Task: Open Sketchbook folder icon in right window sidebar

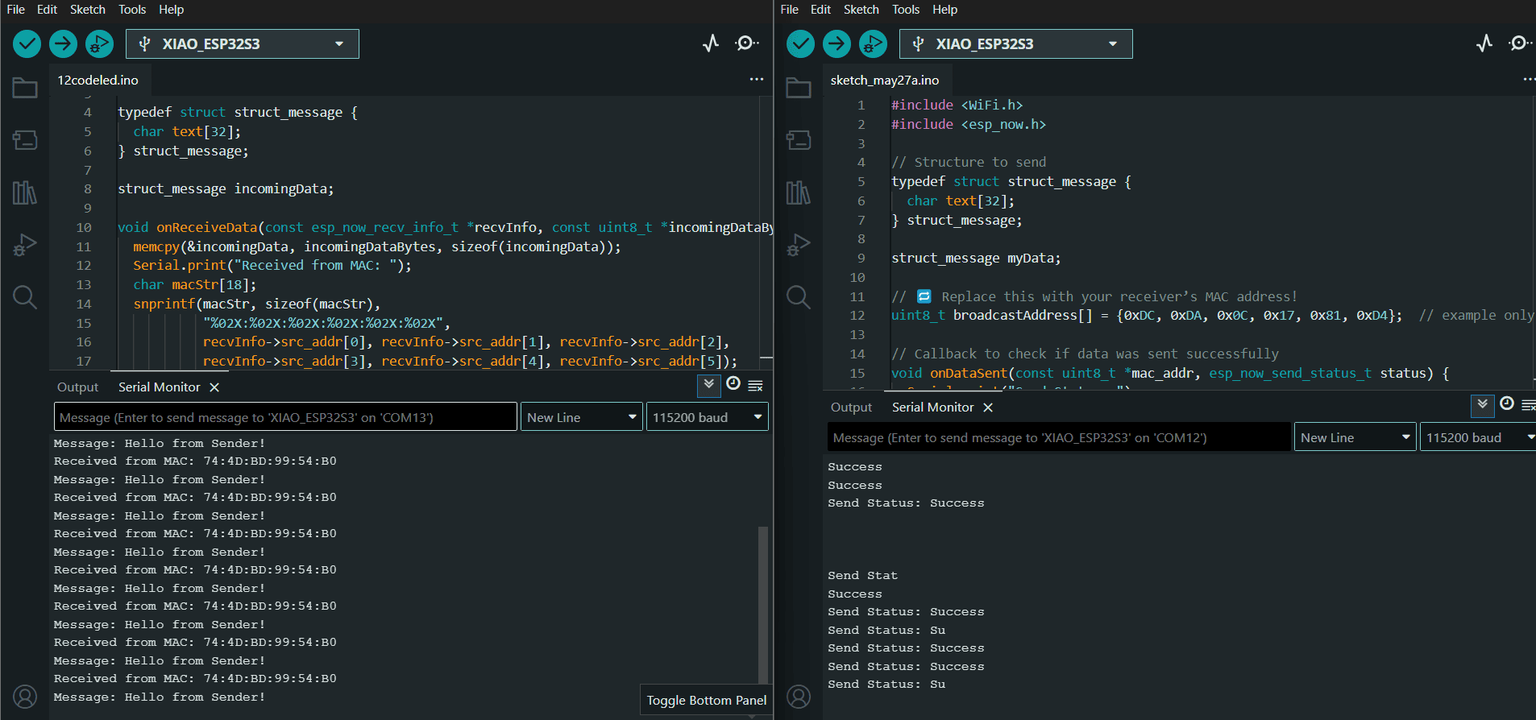Action: [799, 88]
